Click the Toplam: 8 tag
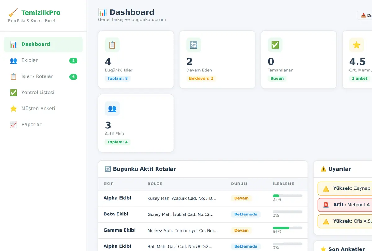The height and width of the screenshot is (251, 372). point(118,79)
